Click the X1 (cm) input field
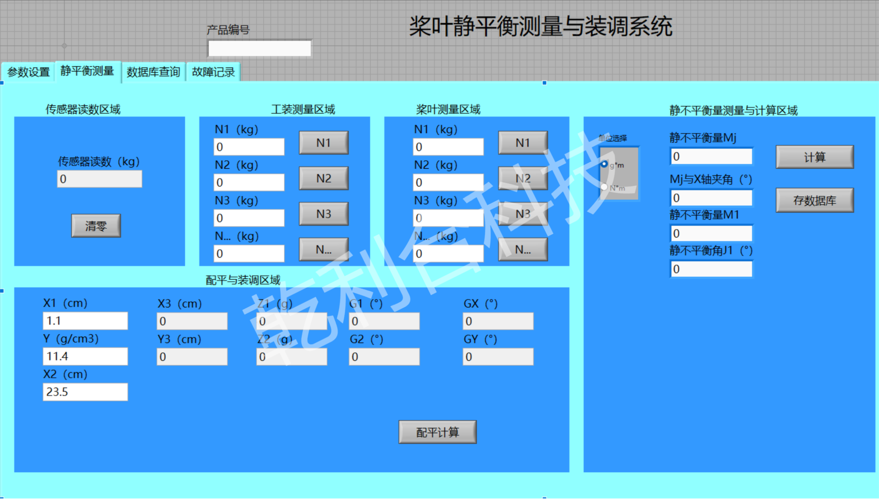Image resolution: width=879 pixels, height=499 pixels. (x=85, y=321)
